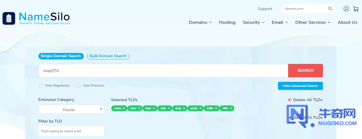This screenshot has width=362, height=139.
Task: Switch to Bulk Domain Search tab
Action: pyautogui.click(x=108, y=56)
